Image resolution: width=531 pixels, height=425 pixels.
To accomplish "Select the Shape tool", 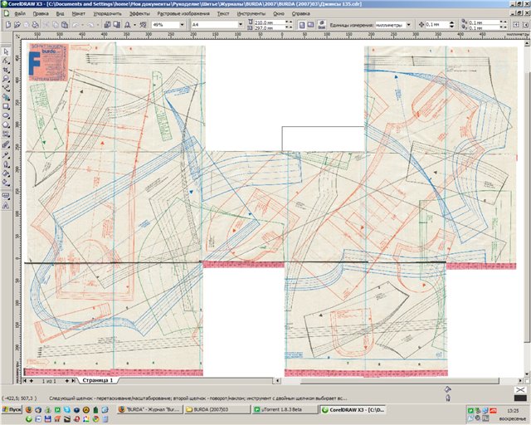I will [x=6, y=61].
